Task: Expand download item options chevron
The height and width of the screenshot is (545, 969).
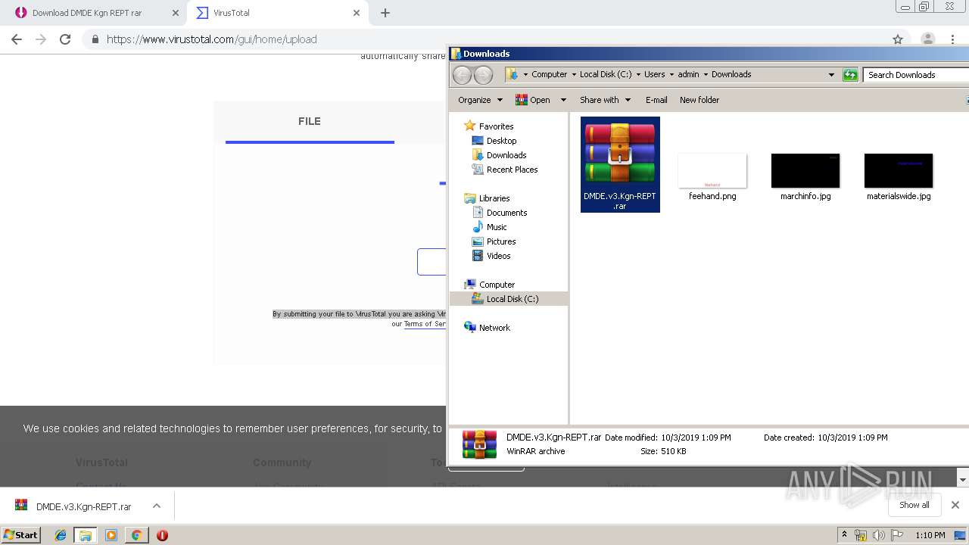Action: coord(157,506)
